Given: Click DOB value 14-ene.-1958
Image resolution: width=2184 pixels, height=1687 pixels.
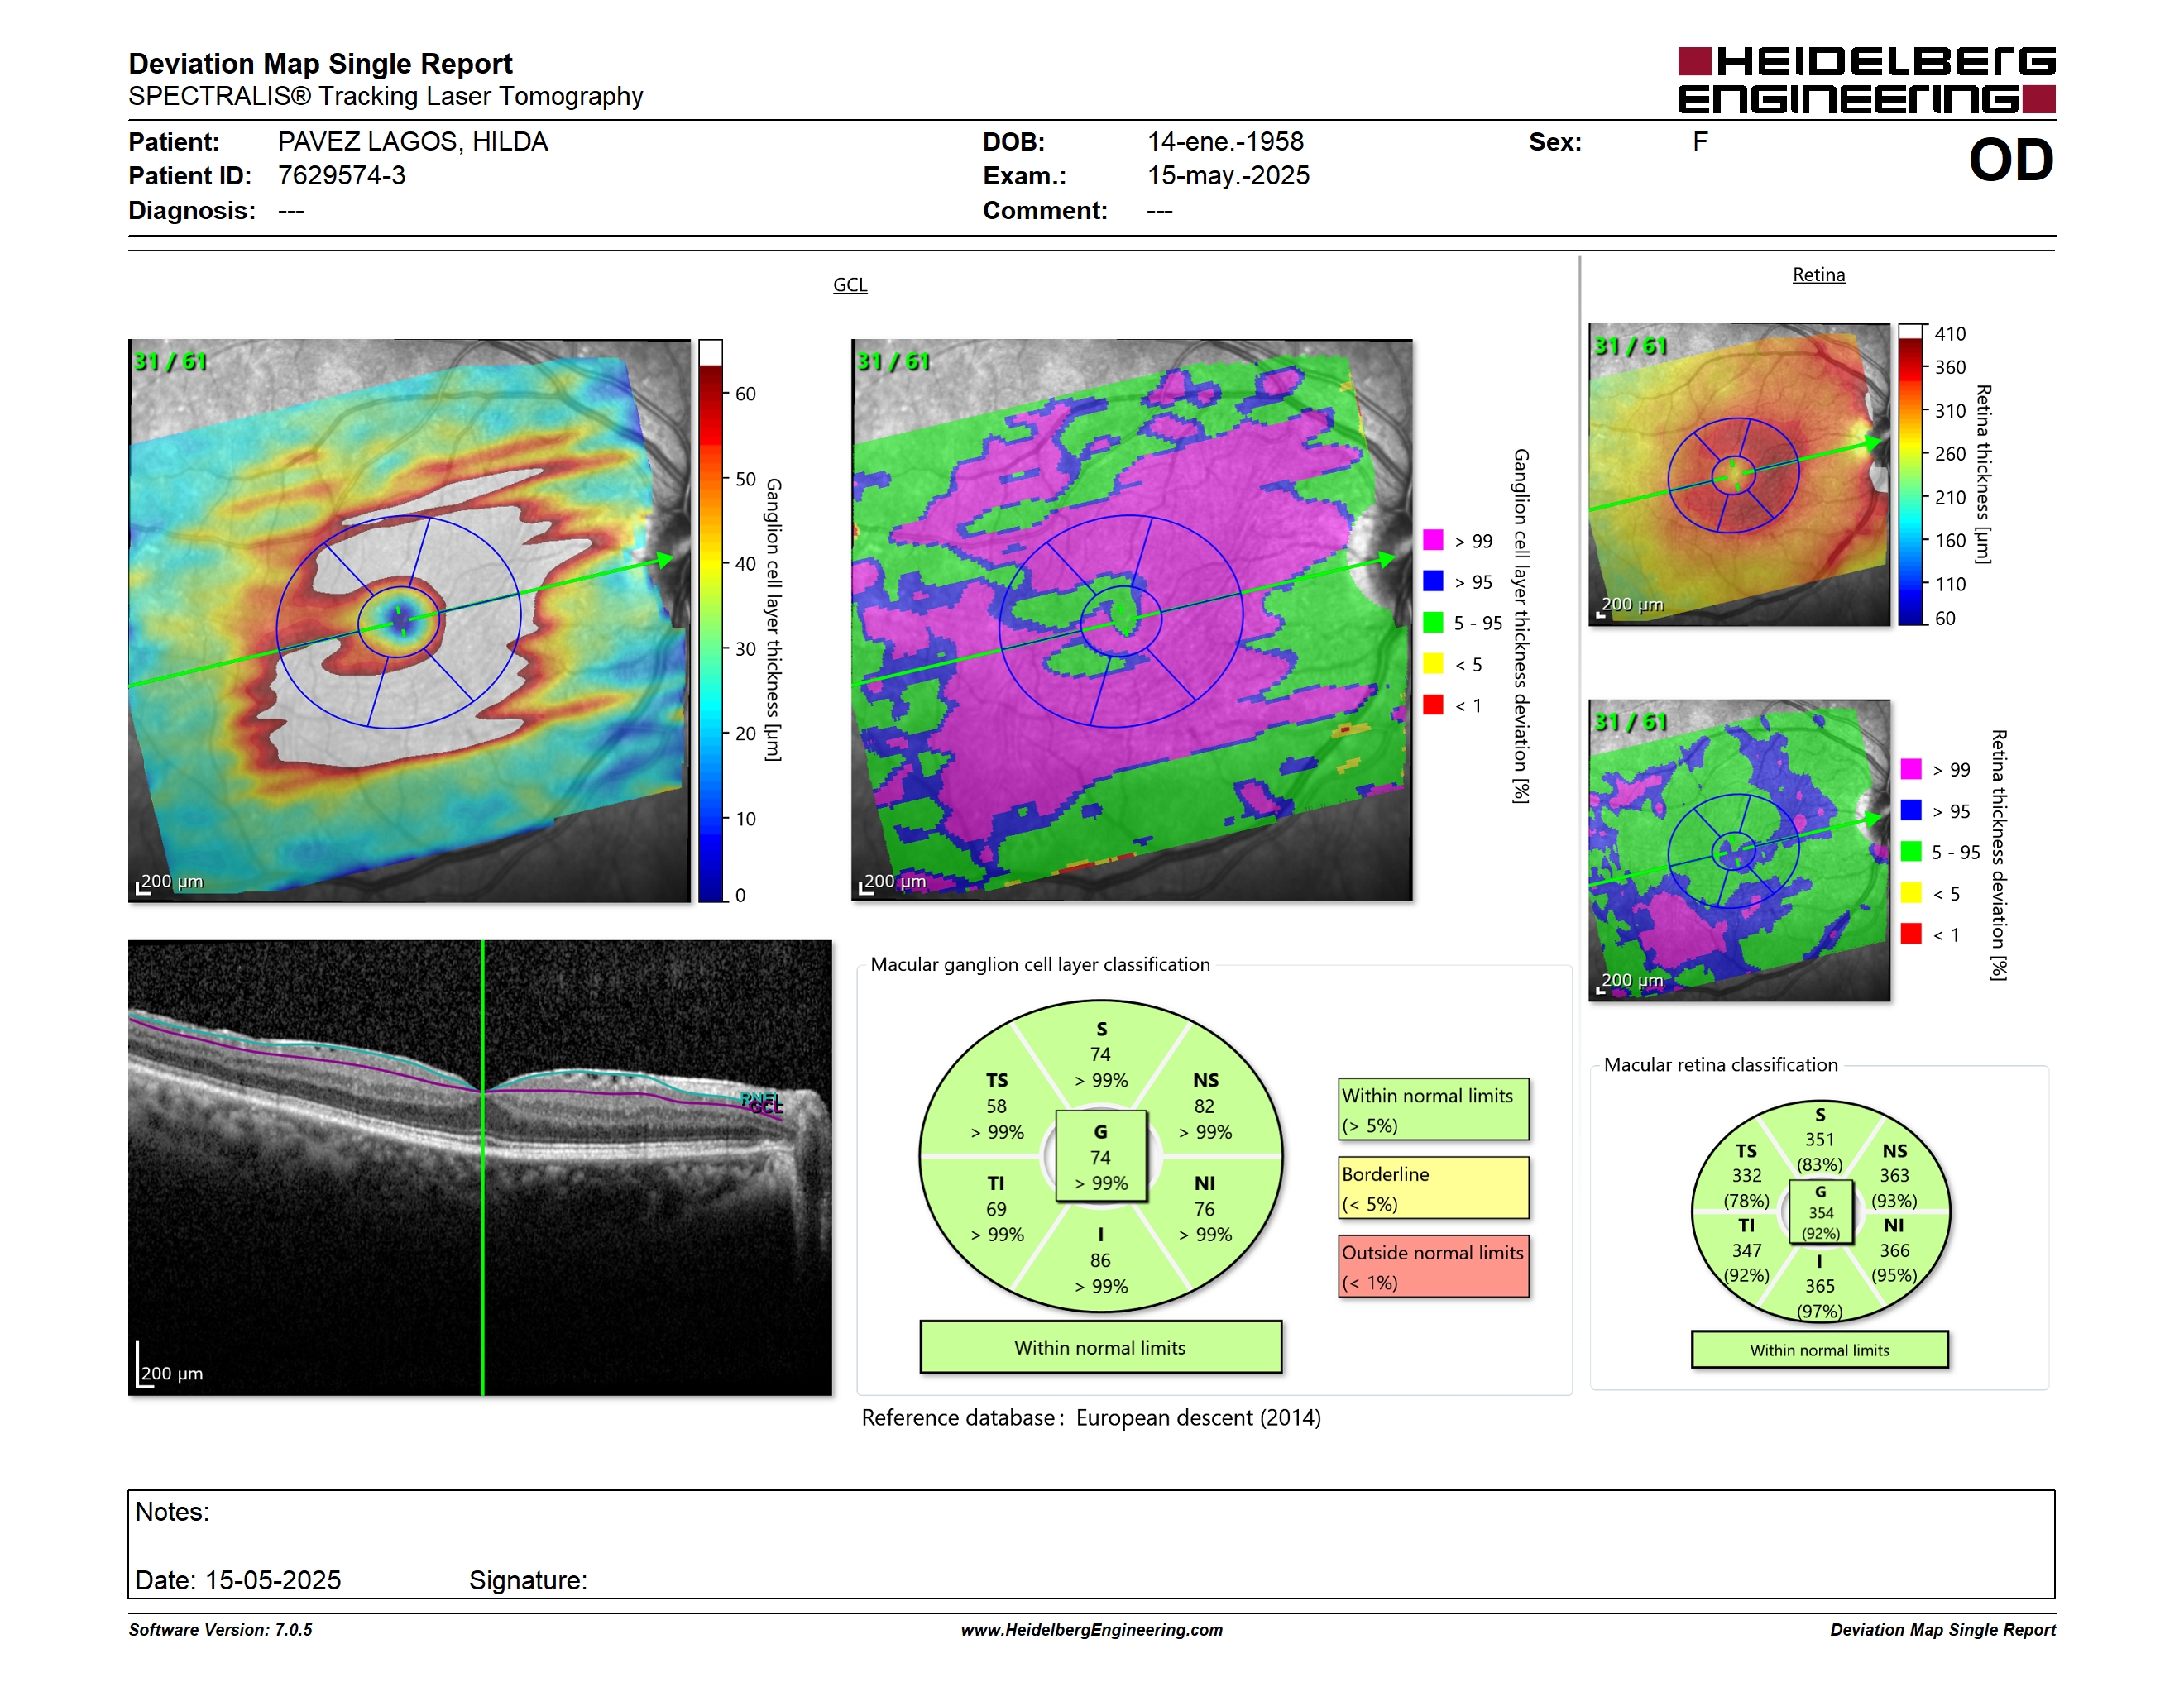Looking at the screenshot, I should click(1225, 142).
